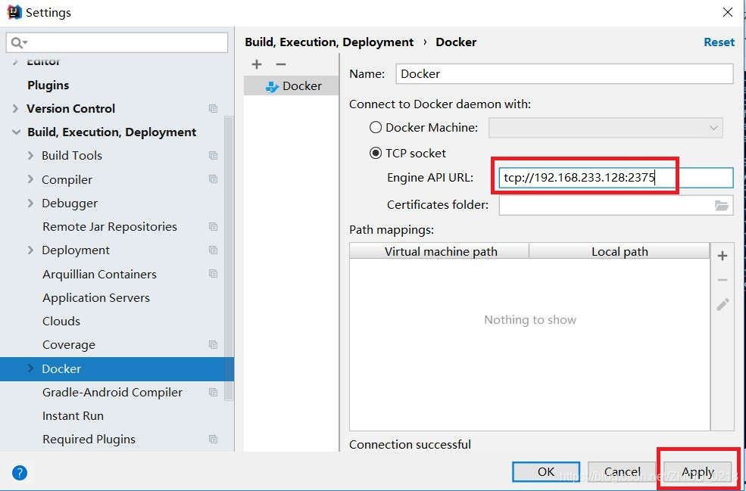The image size is (746, 491).
Task: Add a path mapping with plus icon
Action: (x=723, y=256)
